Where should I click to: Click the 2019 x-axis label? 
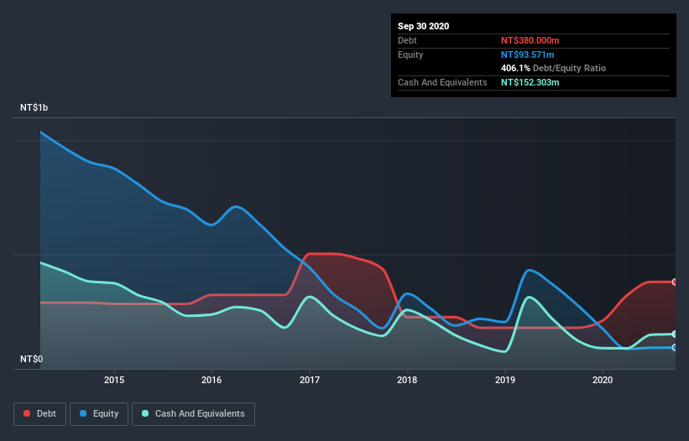pyautogui.click(x=505, y=380)
